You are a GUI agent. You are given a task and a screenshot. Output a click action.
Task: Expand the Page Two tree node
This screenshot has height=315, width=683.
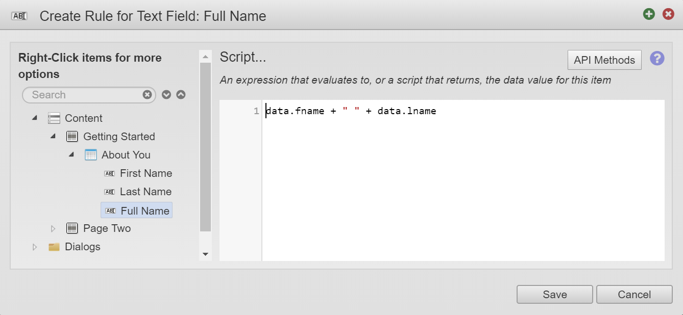click(53, 228)
